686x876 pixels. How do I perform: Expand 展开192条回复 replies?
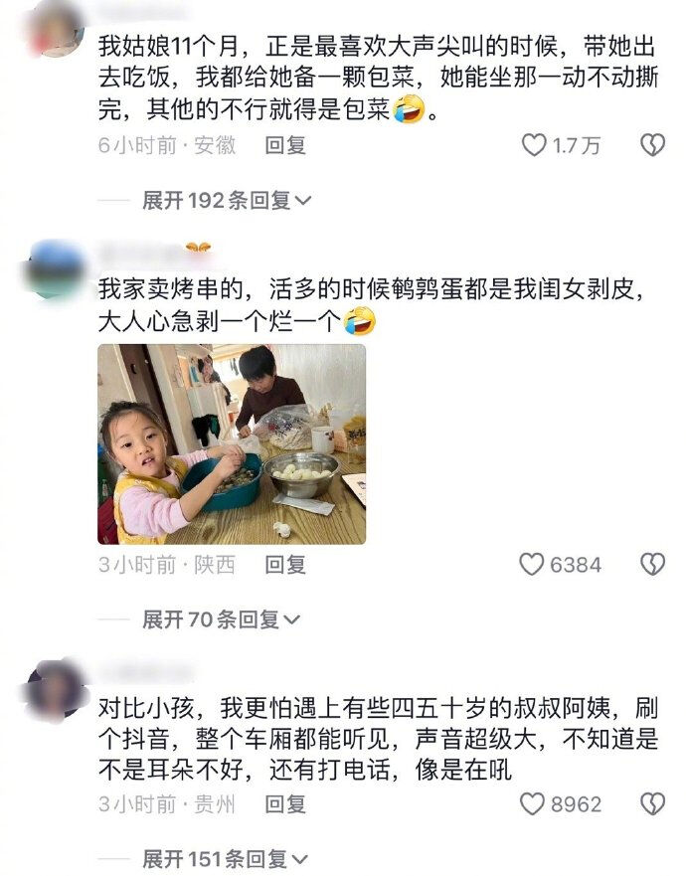pyautogui.click(x=227, y=200)
